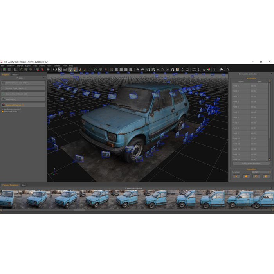
Task: Open the Scene menu
Action: click(x=42, y=66)
